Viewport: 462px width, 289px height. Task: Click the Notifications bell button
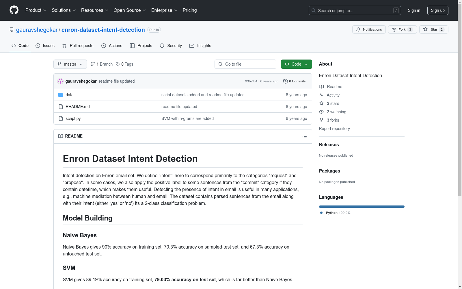pos(369,29)
